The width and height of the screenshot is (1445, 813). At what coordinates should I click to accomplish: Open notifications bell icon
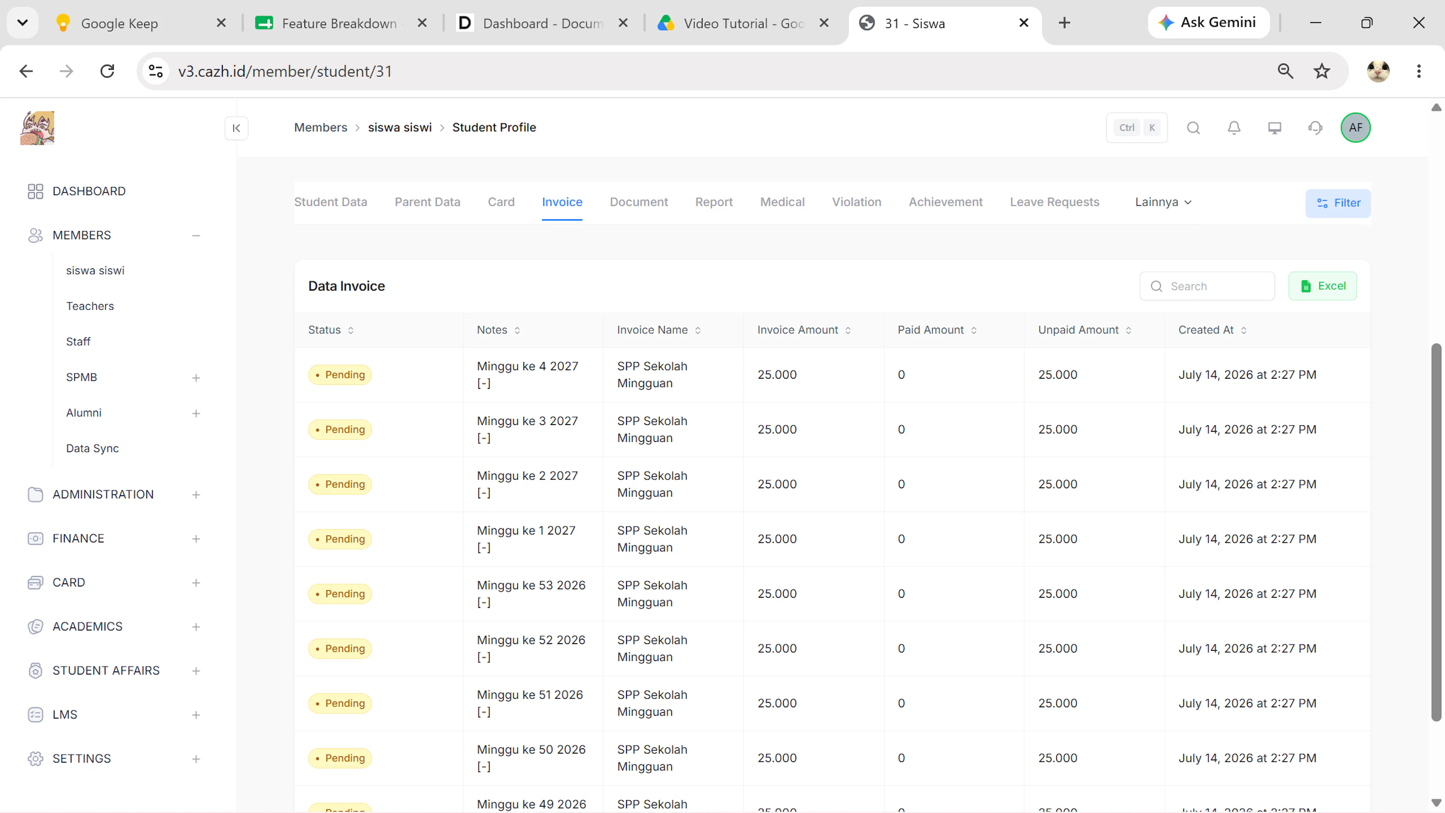pyautogui.click(x=1234, y=128)
